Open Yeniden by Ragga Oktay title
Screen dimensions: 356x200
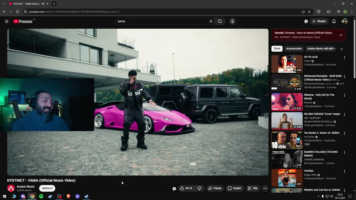pyautogui.click(x=309, y=171)
